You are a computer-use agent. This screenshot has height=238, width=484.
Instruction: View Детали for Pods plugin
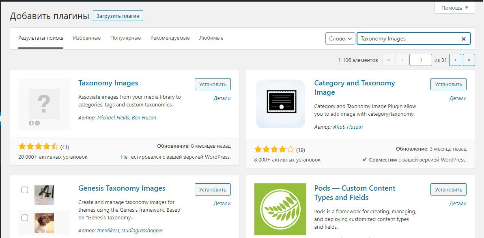[458, 204]
